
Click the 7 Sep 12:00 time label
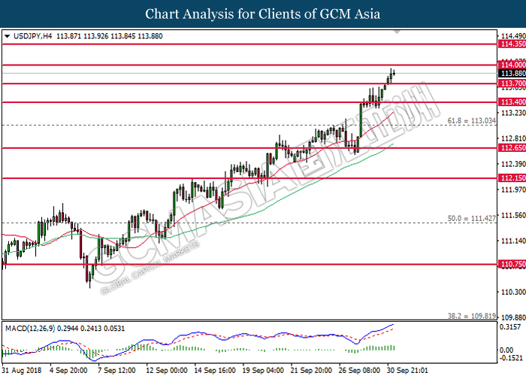coord(116,370)
